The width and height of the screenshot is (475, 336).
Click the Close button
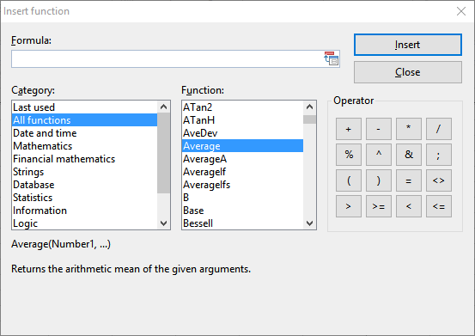point(408,72)
